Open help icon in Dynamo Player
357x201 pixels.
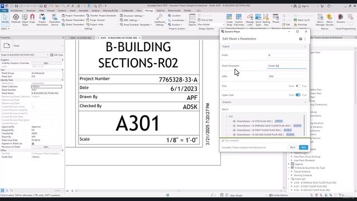pyautogui.click(x=301, y=39)
